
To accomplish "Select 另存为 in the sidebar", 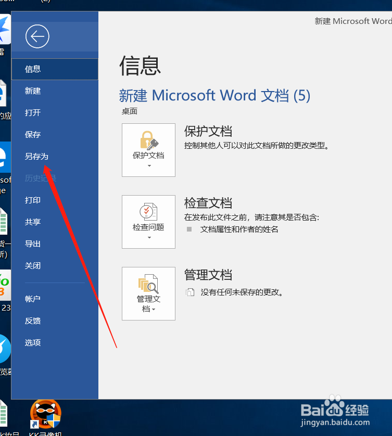I will (x=55, y=156).
